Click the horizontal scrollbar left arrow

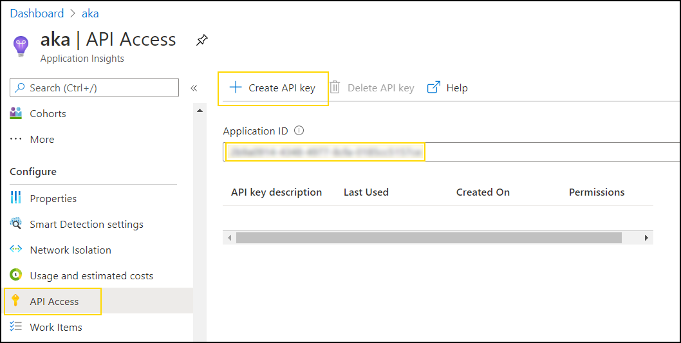pos(229,237)
